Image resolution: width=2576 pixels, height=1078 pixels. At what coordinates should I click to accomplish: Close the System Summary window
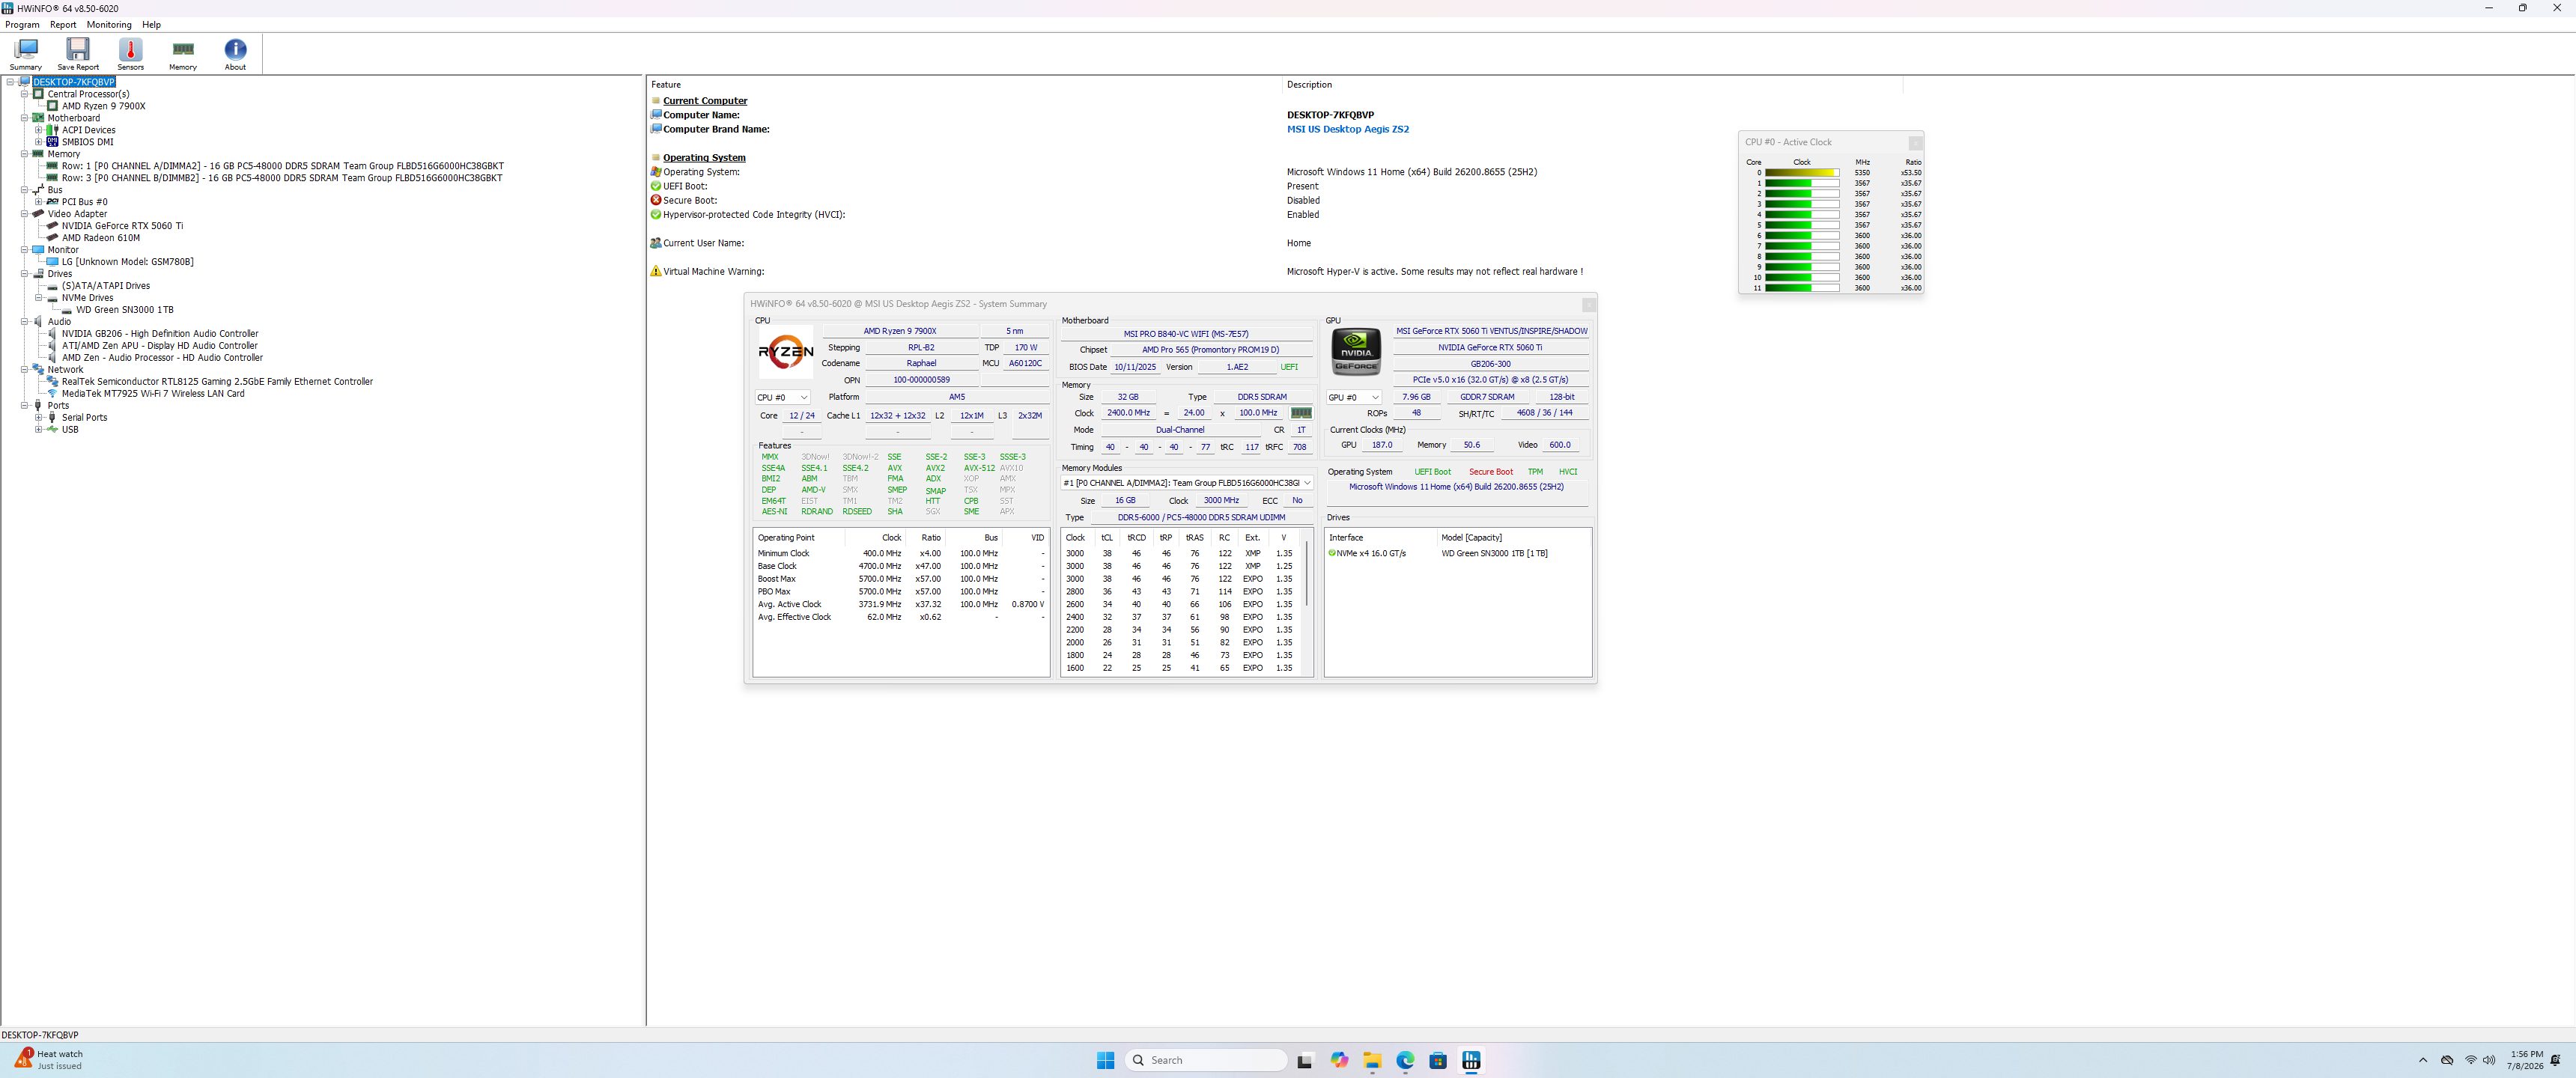[1588, 305]
